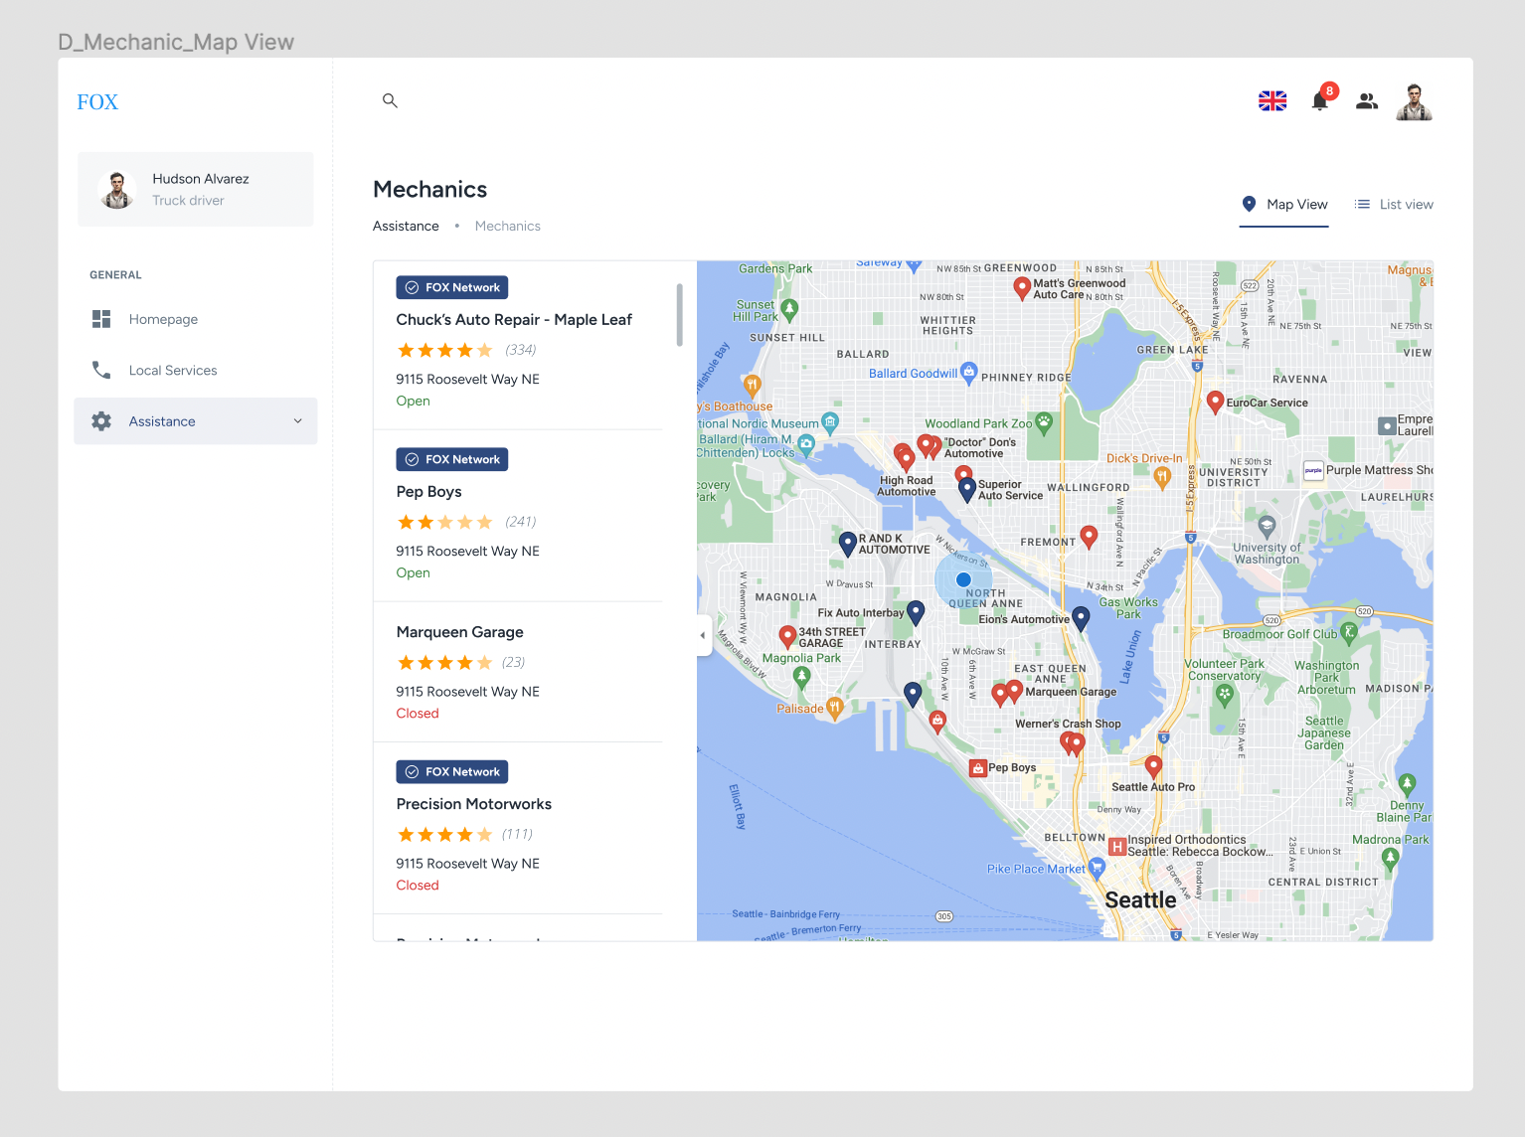Click the Pike Place Market marker

pos(1098,868)
